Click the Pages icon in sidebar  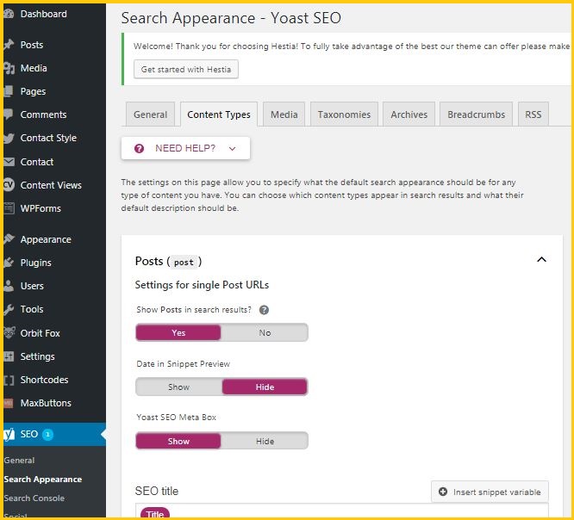click(9, 91)
